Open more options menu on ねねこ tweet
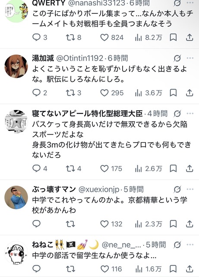Screen dimensions: 199x277 pyautogui.click(x=190, y=245)
